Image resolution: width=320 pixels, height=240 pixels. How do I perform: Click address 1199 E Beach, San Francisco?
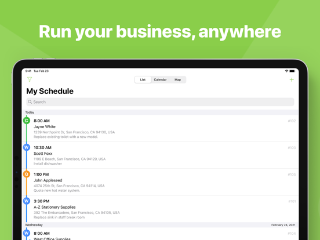pos(70,159)
